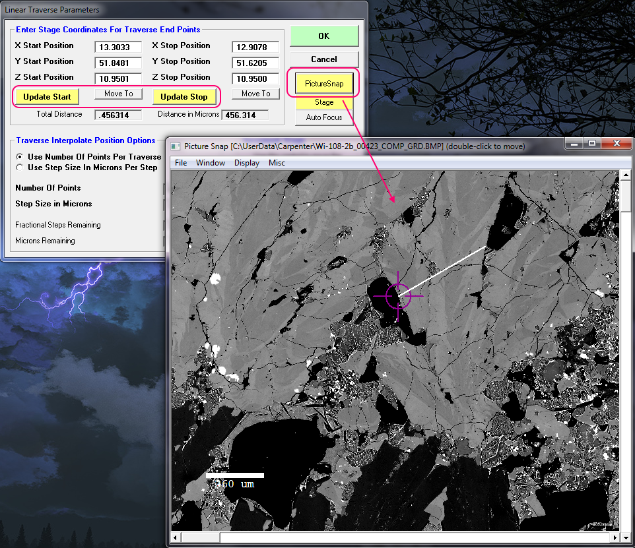
Task: Click the vertical scrollbar up arrow
Action: 625,175
